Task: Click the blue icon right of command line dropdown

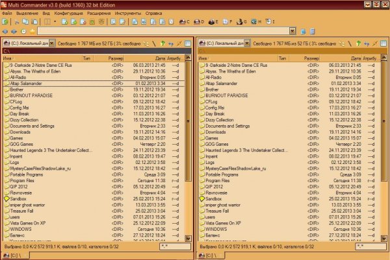Action: tap(303, 31)
